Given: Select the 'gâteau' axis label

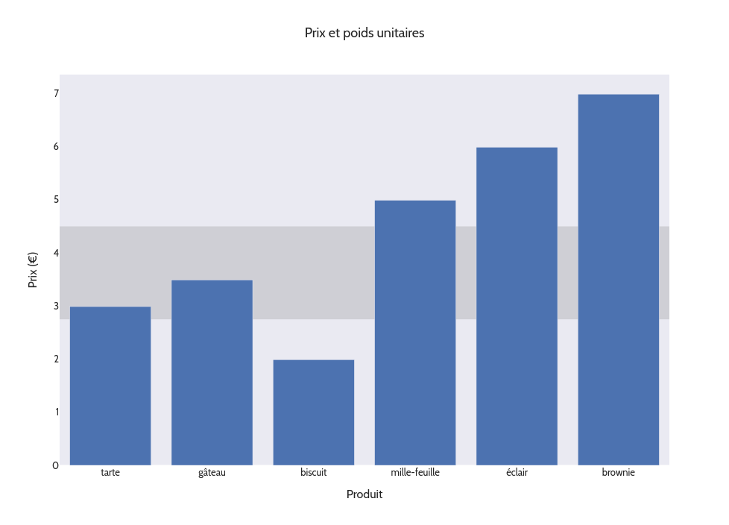Looking at the screenshot, I should (212, 473).
